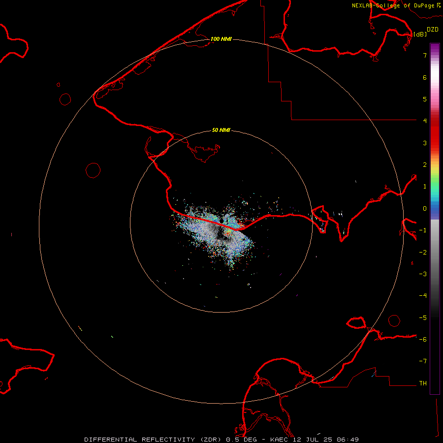Click the [dB] unit label
This screenshot has height=443, width=443.
(420, 34)
